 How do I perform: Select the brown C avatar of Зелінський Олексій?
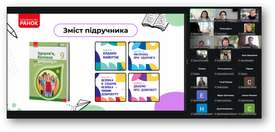[249, 81]
